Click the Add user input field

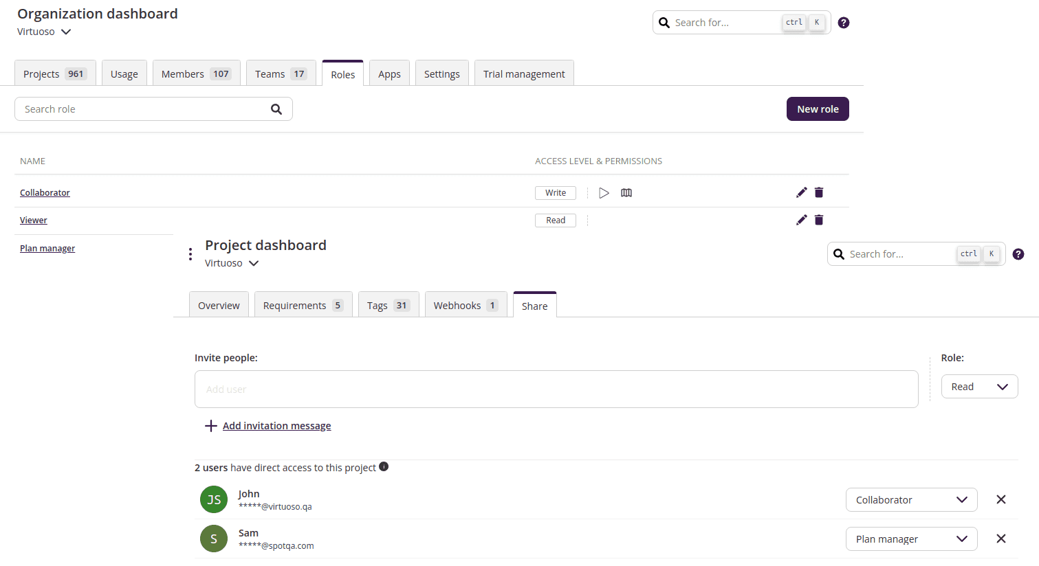[x=556, y=389]
